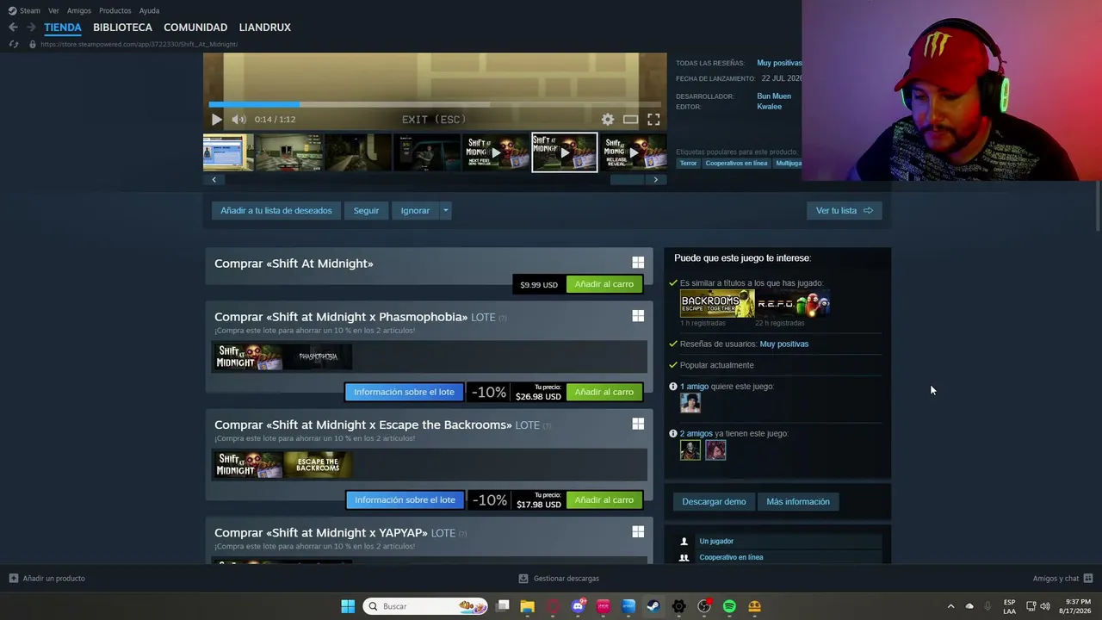
Task: Add the Phasmophobia bundle to cart
Action: (604, 392)
